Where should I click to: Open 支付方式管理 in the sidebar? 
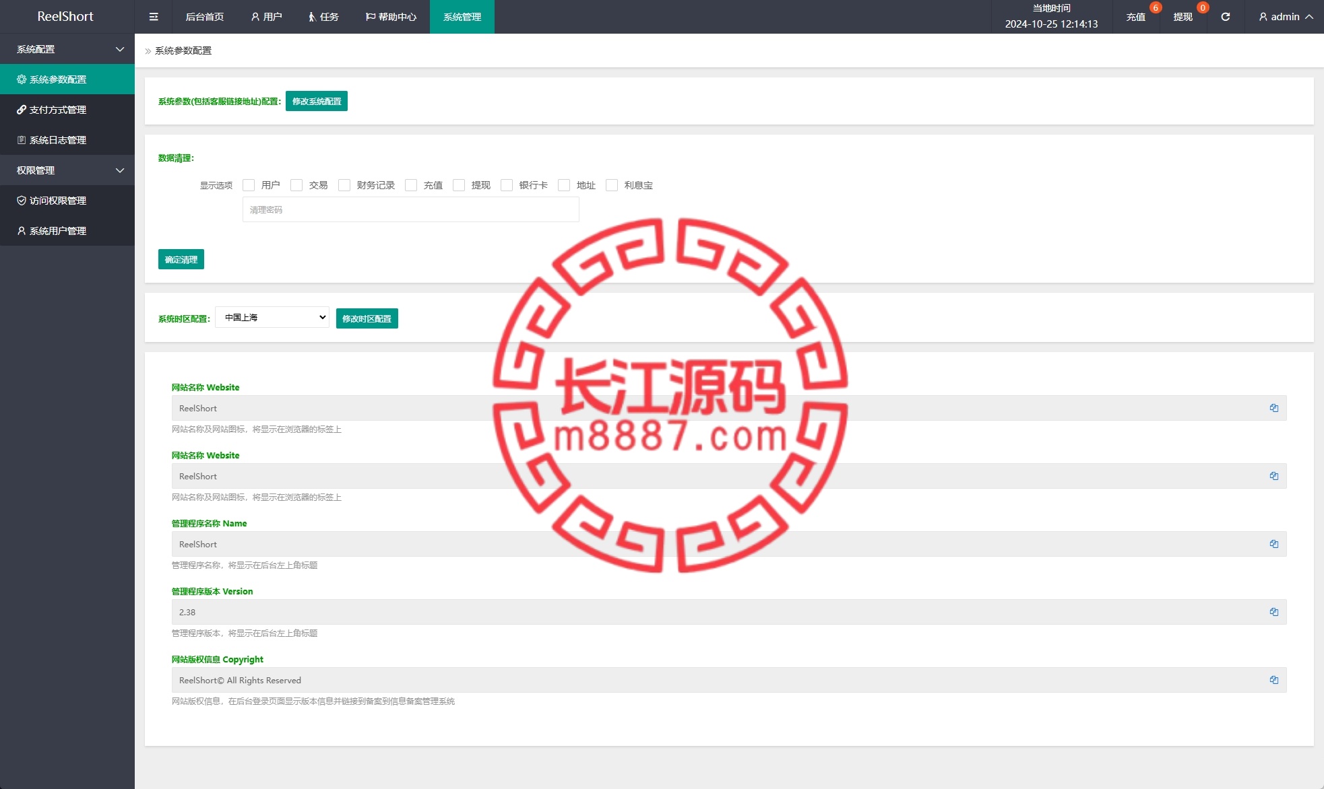67,110
